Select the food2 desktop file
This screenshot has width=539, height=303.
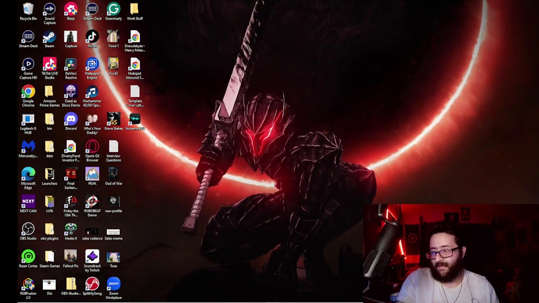[113, 66]
